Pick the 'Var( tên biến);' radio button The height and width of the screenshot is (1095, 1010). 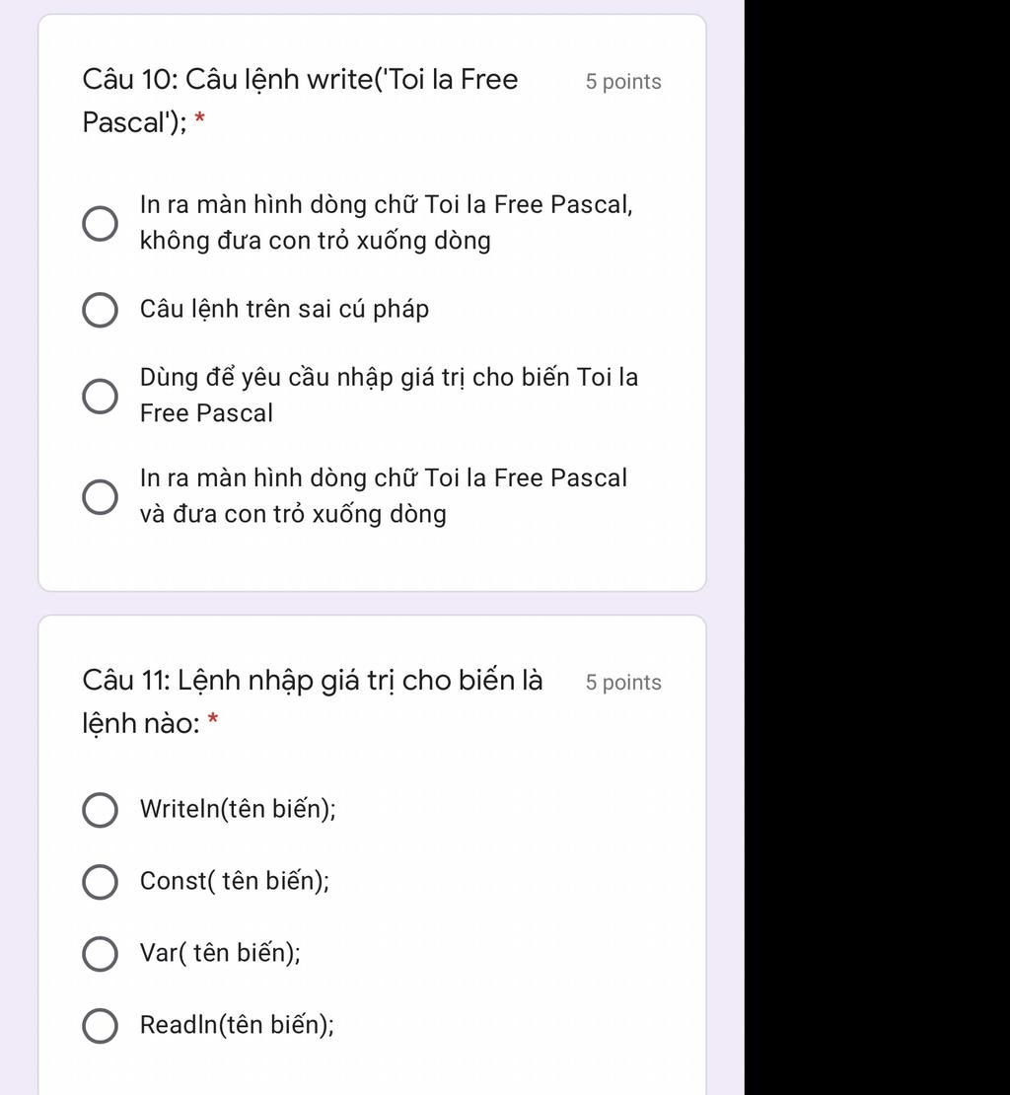point(99,954)
